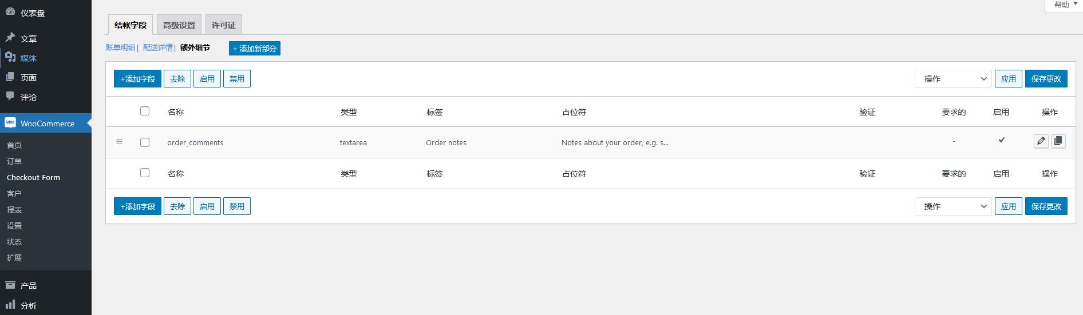
Task: Click the order_comments field name
Action: [195, 142]
